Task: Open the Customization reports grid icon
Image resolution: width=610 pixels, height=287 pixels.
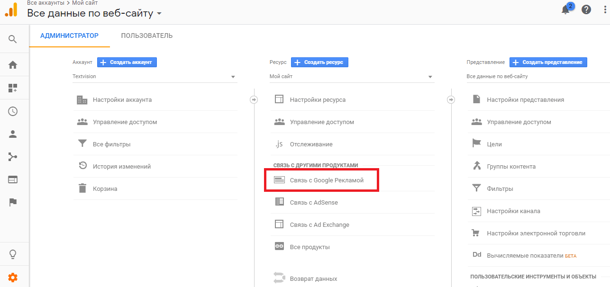Action: pos(13,87)
